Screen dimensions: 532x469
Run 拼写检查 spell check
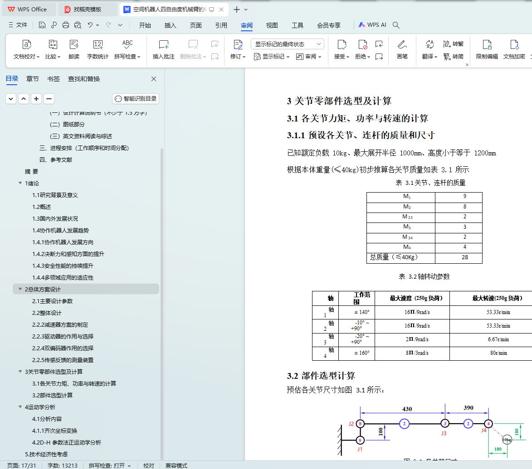(127, 49)
